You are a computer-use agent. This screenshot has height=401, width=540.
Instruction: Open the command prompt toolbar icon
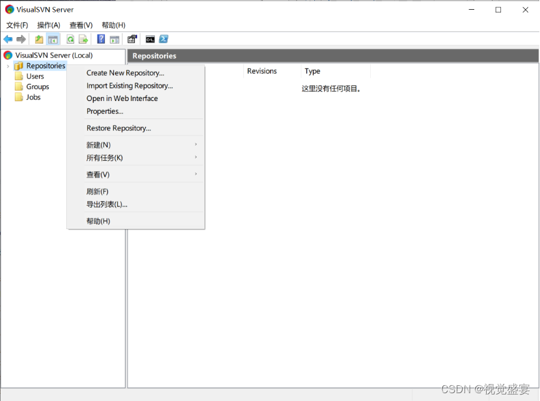150,39
